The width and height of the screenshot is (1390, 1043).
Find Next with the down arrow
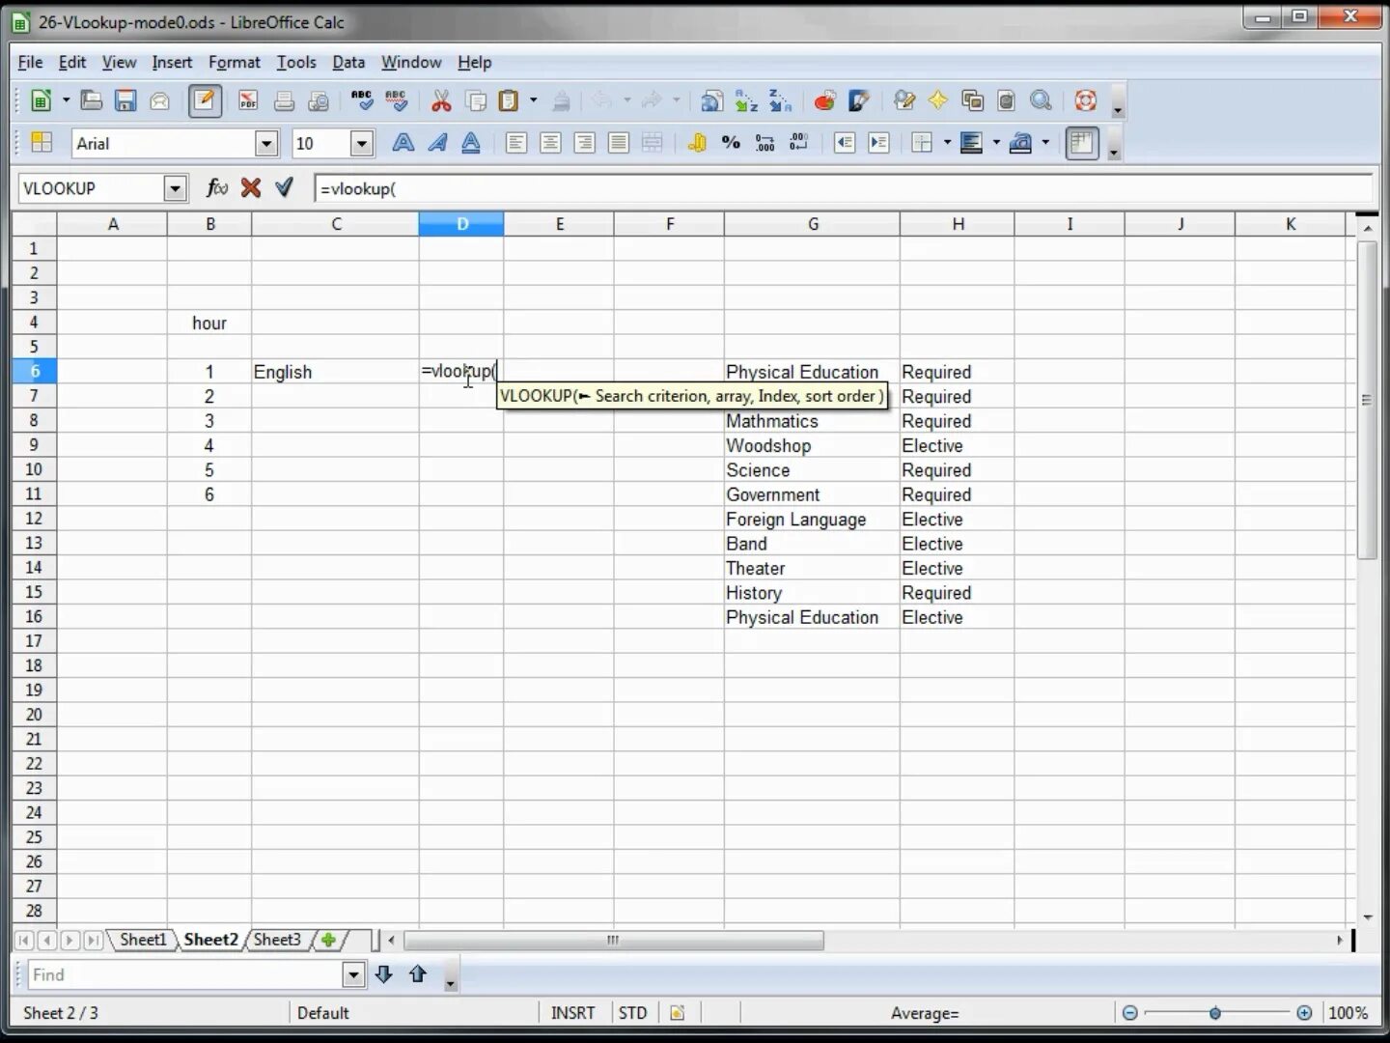[x=383, y=974]
